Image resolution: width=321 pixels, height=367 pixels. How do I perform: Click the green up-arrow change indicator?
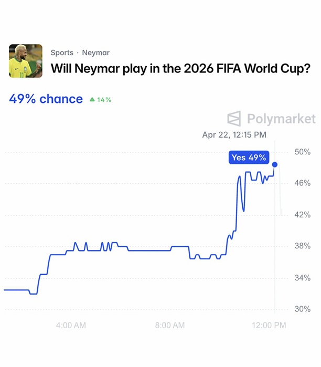(x=92, y=99)
